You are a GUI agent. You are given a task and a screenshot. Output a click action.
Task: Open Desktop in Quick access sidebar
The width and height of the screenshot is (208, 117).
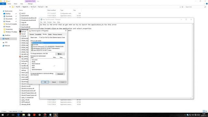point(8,14)
